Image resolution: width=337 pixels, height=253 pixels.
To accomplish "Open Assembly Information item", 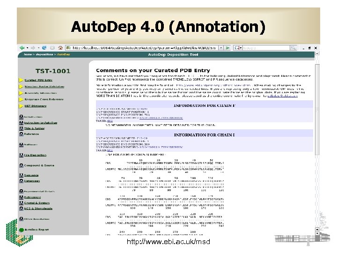I will [41, 93].
